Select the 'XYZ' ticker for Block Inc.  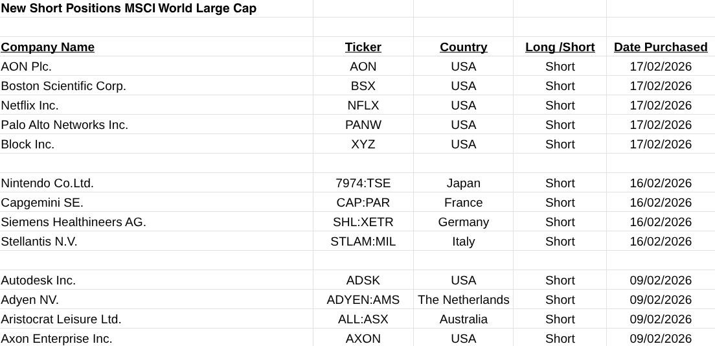click(363, 144)
